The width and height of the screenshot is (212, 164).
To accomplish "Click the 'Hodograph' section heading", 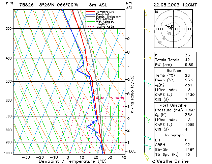I will coord(174,135).
